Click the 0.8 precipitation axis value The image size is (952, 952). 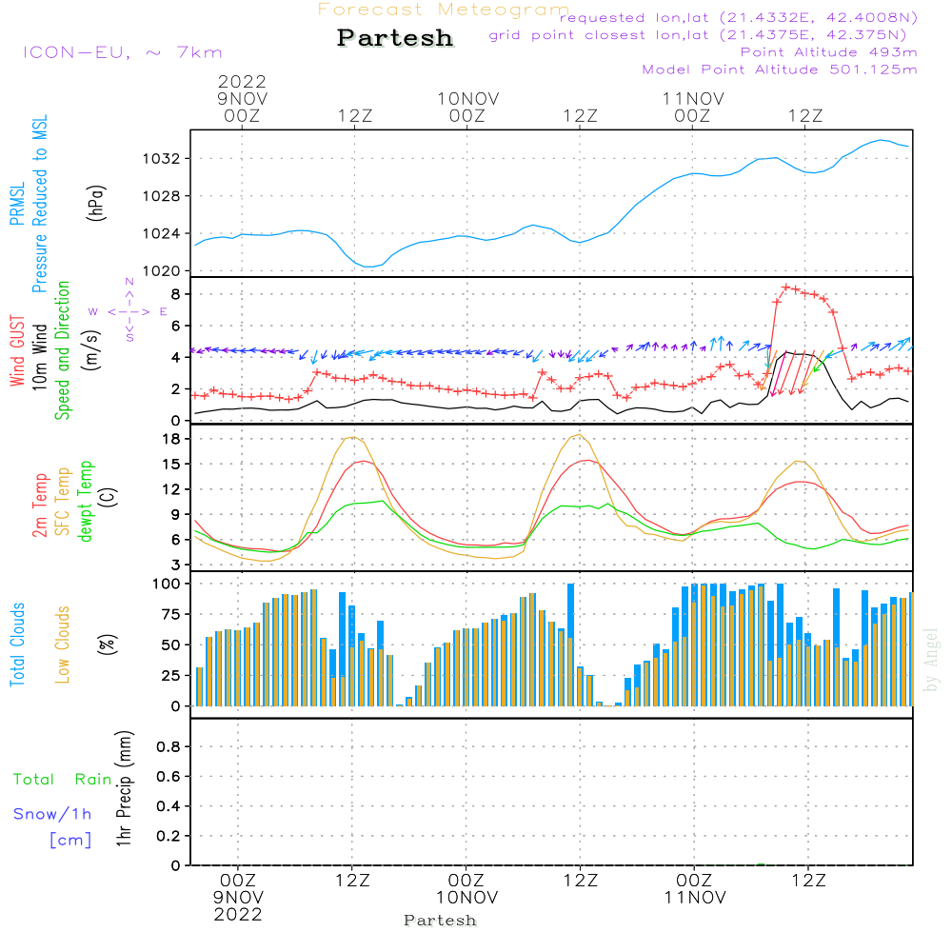(x=169, y=746)
